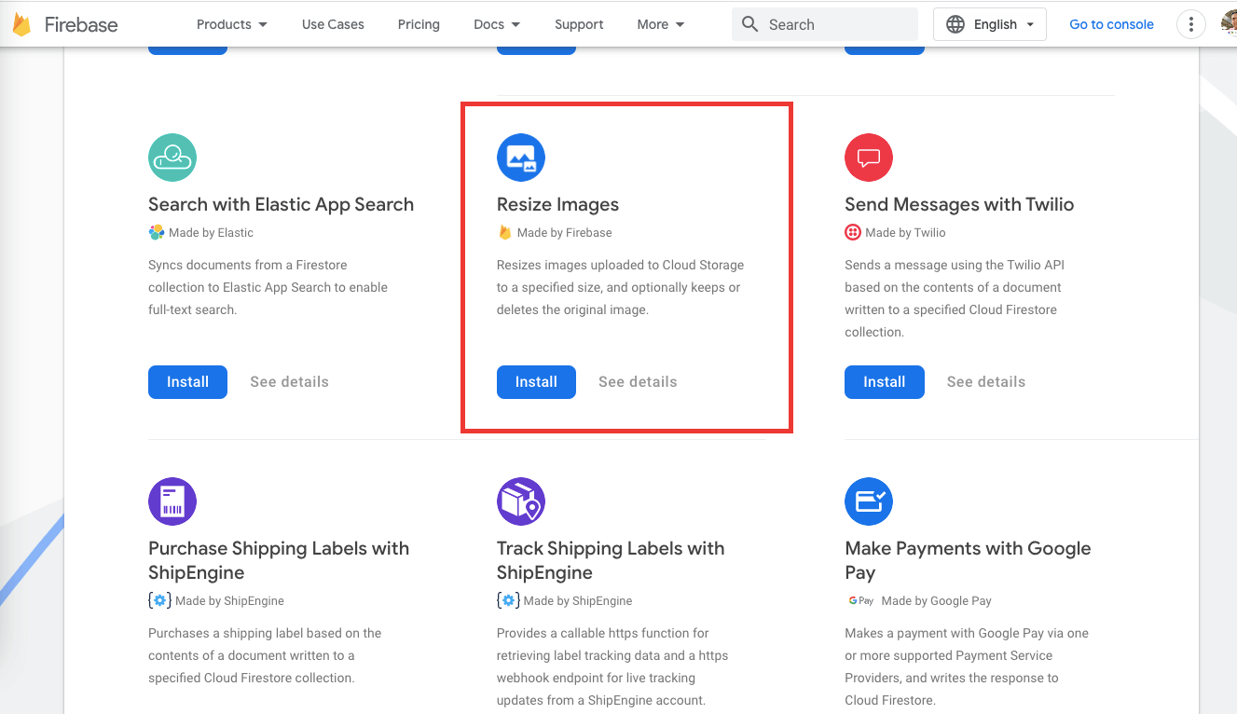Click the Made by Elastic label

(x=211, y=233)
